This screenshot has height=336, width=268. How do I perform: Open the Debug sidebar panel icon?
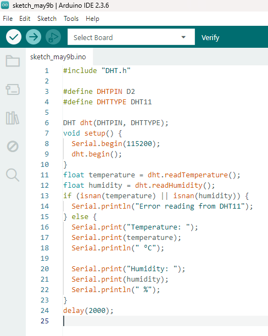point(13,147)
